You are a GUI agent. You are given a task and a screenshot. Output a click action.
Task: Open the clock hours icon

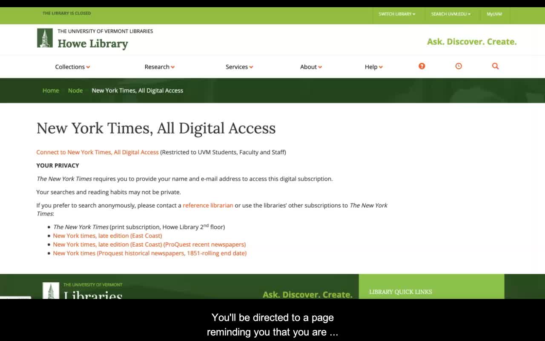[x=459, y=66]
